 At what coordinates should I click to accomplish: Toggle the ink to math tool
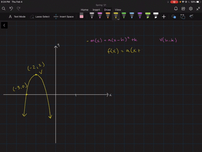tap(191, 16)
